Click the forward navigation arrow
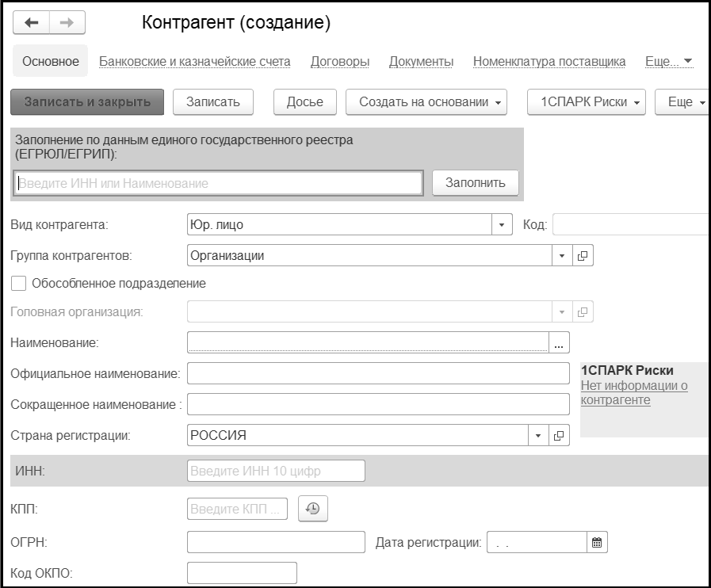The width and height of the screenshot is (711, 588). tap(67, 23)
